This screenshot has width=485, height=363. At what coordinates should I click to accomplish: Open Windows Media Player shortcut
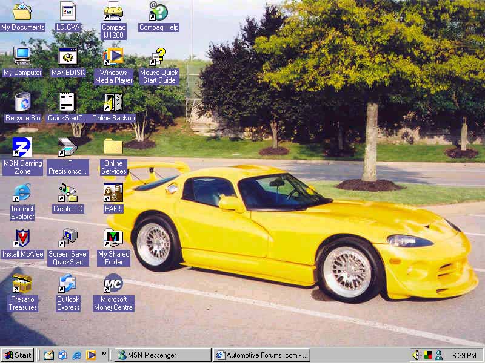[x=113, y=57]
